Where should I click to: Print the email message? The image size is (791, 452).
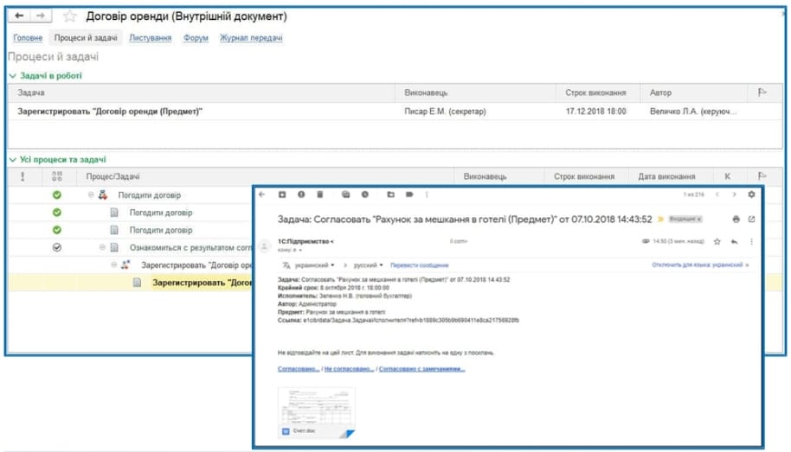[736, 220]
